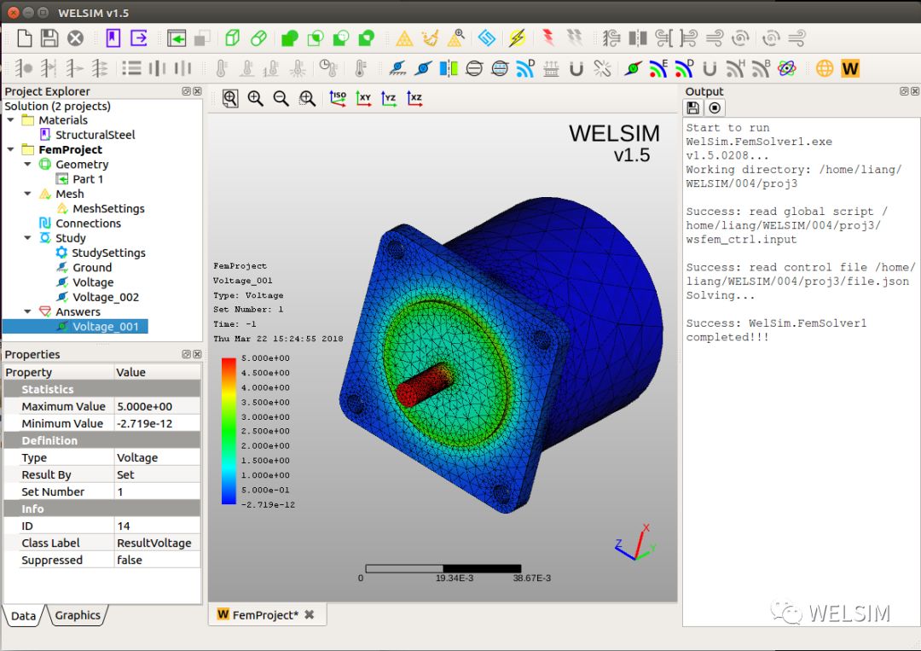Select Part 1 under Geometry
The width and height of the screenshot is (921, 651).
click(88, 179)
